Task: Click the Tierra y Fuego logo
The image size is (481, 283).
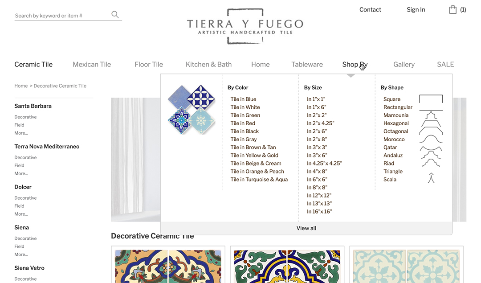Action: [245, 26]
